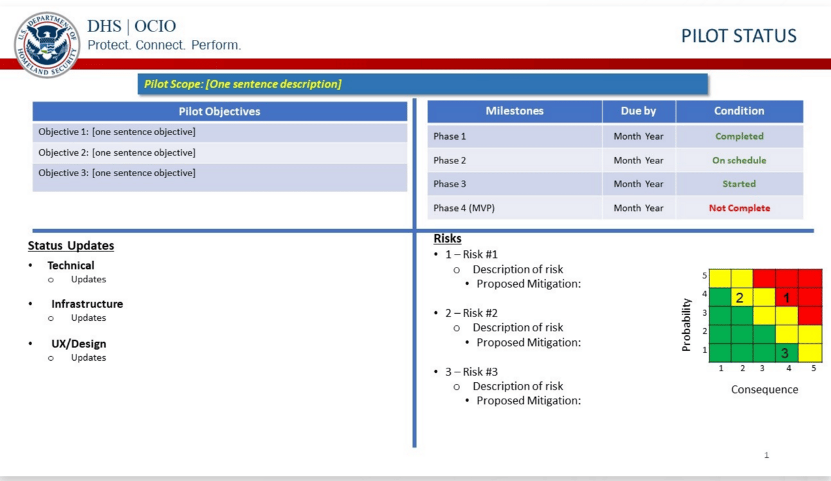This screenshot has width=831, height=481.
Task: Click the "Month Year" cell for Phase 3
Action: [639, 184]
